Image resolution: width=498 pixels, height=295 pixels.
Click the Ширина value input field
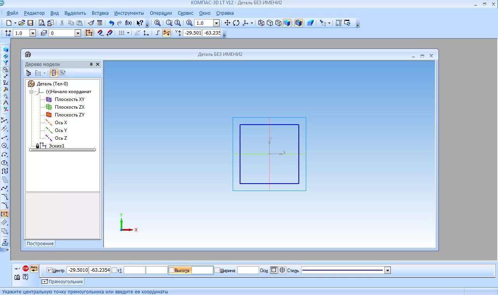click(248, 270)
